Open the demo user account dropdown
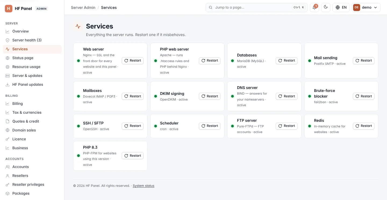 click(366, 8)
